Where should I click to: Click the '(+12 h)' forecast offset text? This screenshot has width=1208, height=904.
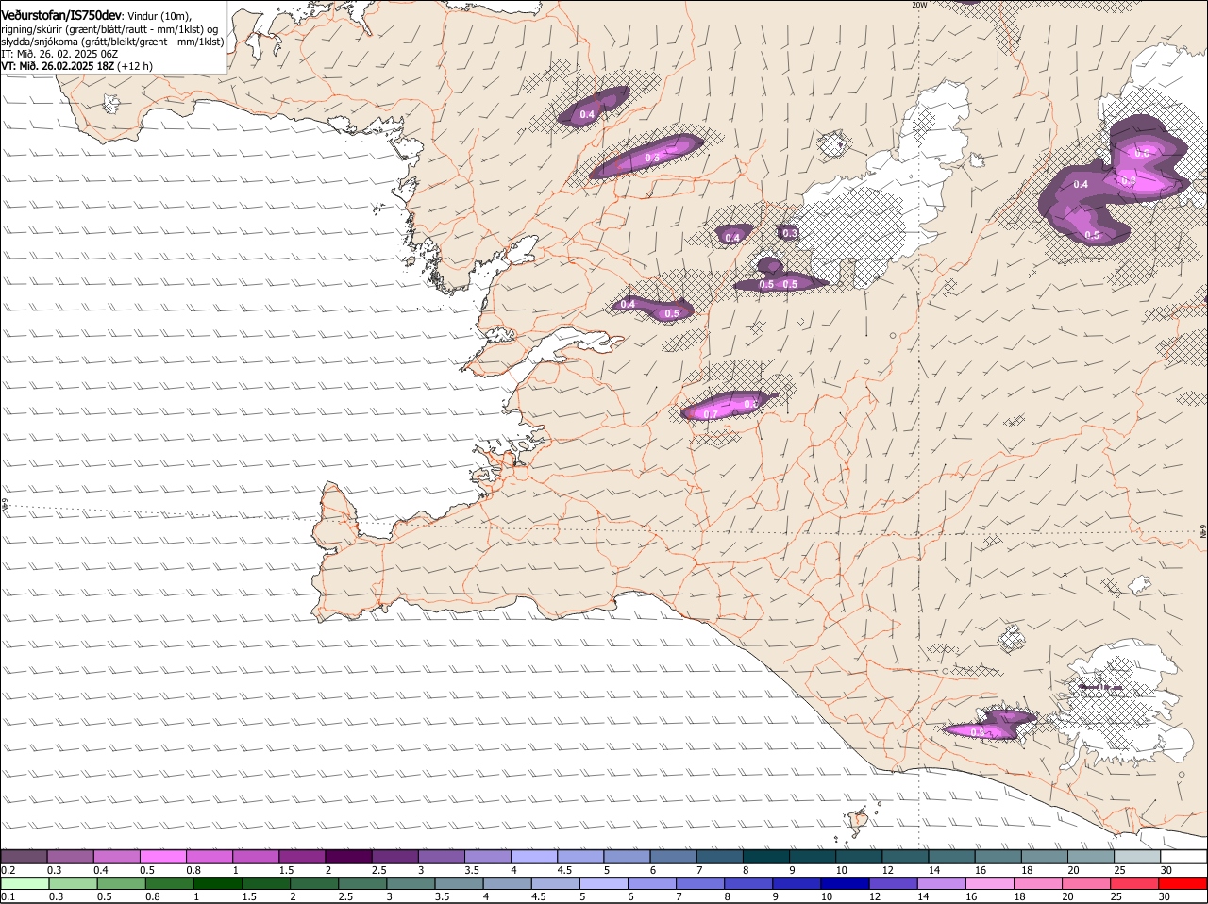click(135, 66)
